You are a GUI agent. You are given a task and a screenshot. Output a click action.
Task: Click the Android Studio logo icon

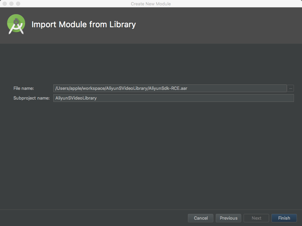click(16, 24)
